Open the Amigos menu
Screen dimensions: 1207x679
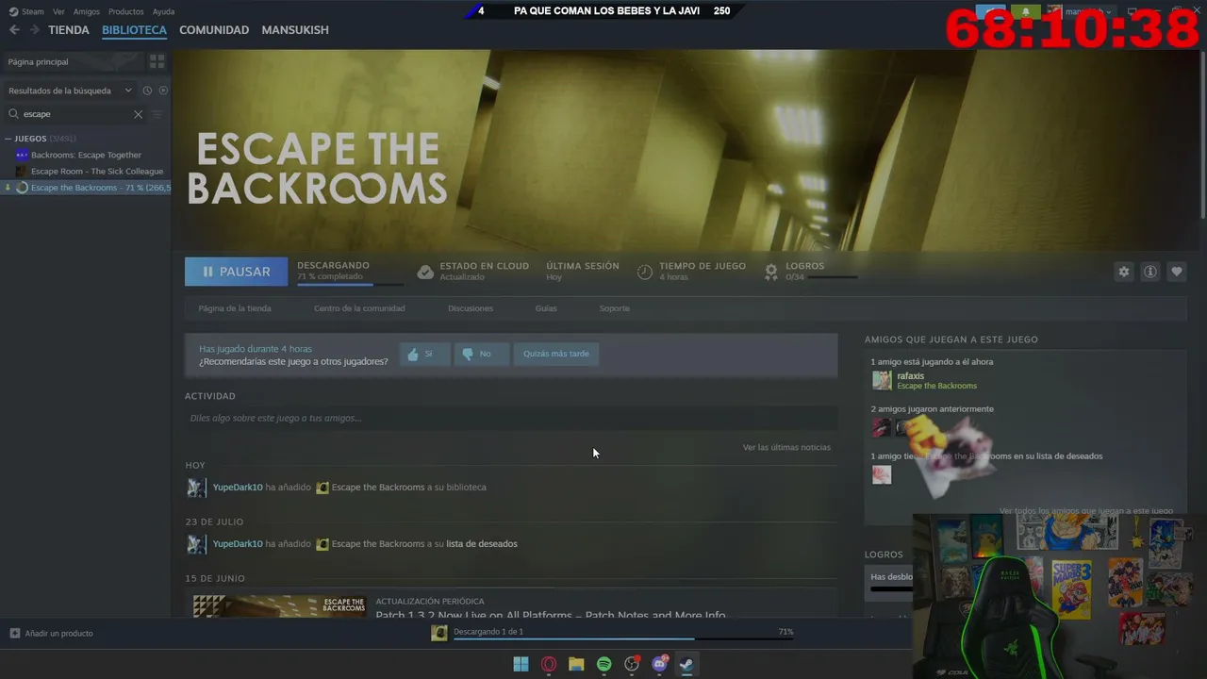[87, 12]
